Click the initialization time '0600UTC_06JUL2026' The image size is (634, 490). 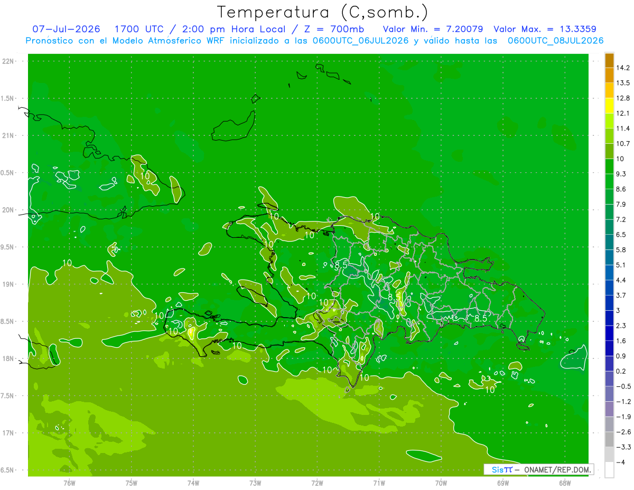coord(361,41)
